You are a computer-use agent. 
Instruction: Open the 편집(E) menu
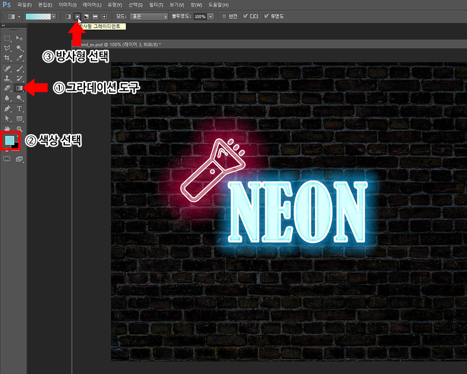coord(45,5)
